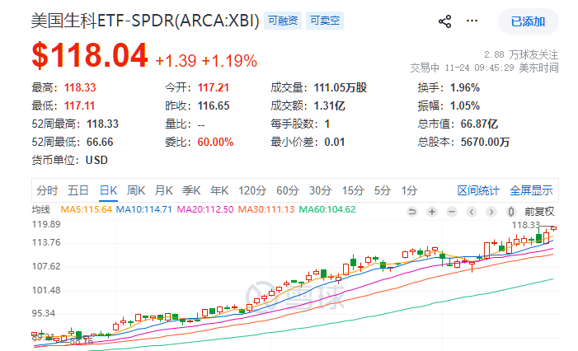Click the 均线 label
This screenshot has width=578, height=351.
tap(41, 209)
